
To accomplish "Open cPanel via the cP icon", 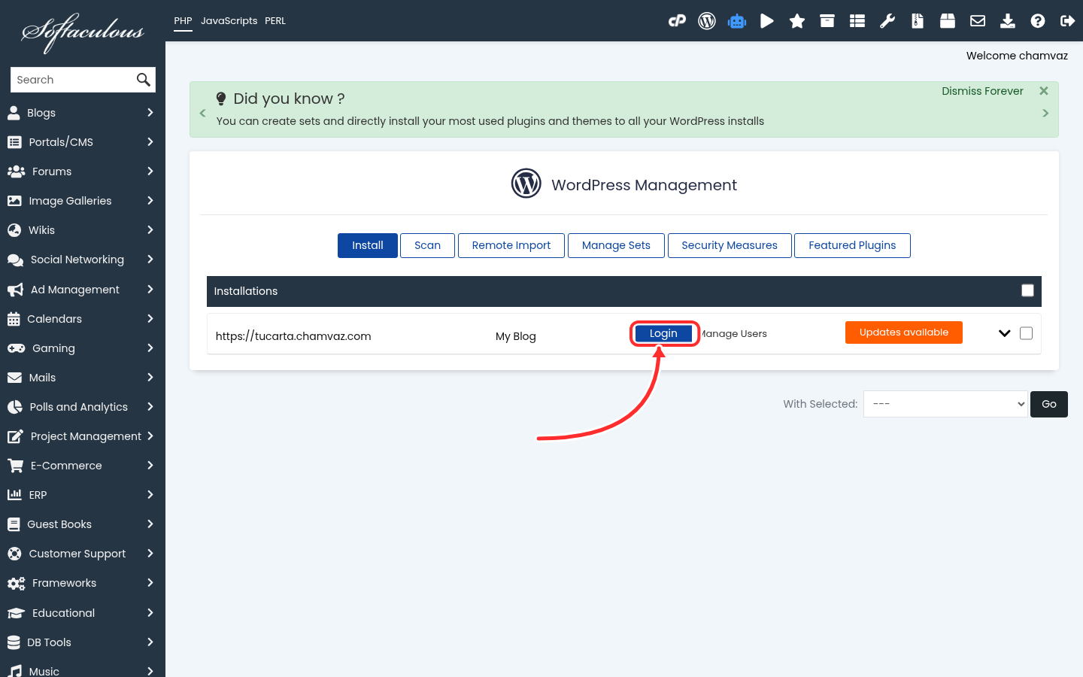I will (x=677, y=21).
